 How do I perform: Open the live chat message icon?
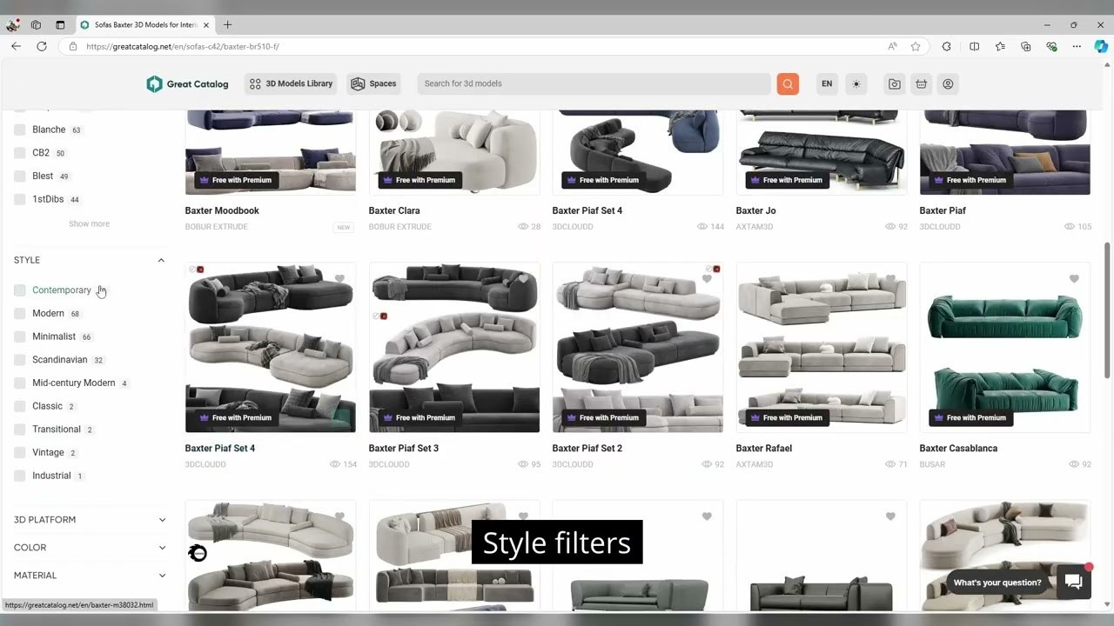[1074, 583]
